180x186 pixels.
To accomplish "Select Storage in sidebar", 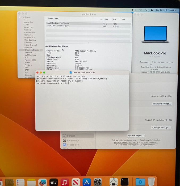I will point(28,75).
